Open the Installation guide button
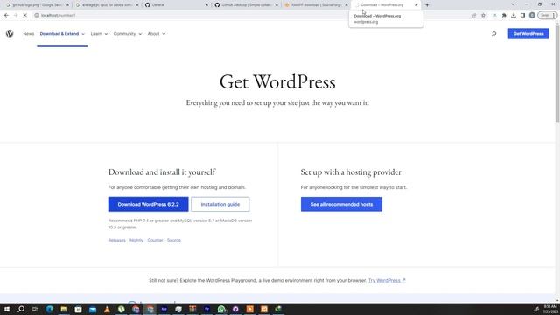This screenshot has height=315, width=560. click(220, 204)
